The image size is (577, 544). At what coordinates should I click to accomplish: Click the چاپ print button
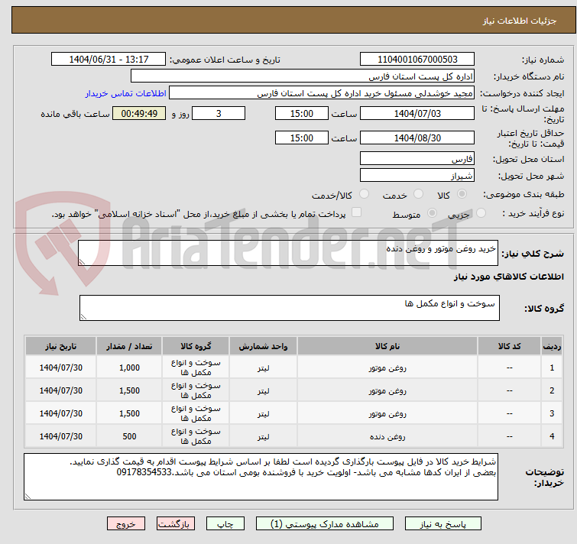click(225, 524)
